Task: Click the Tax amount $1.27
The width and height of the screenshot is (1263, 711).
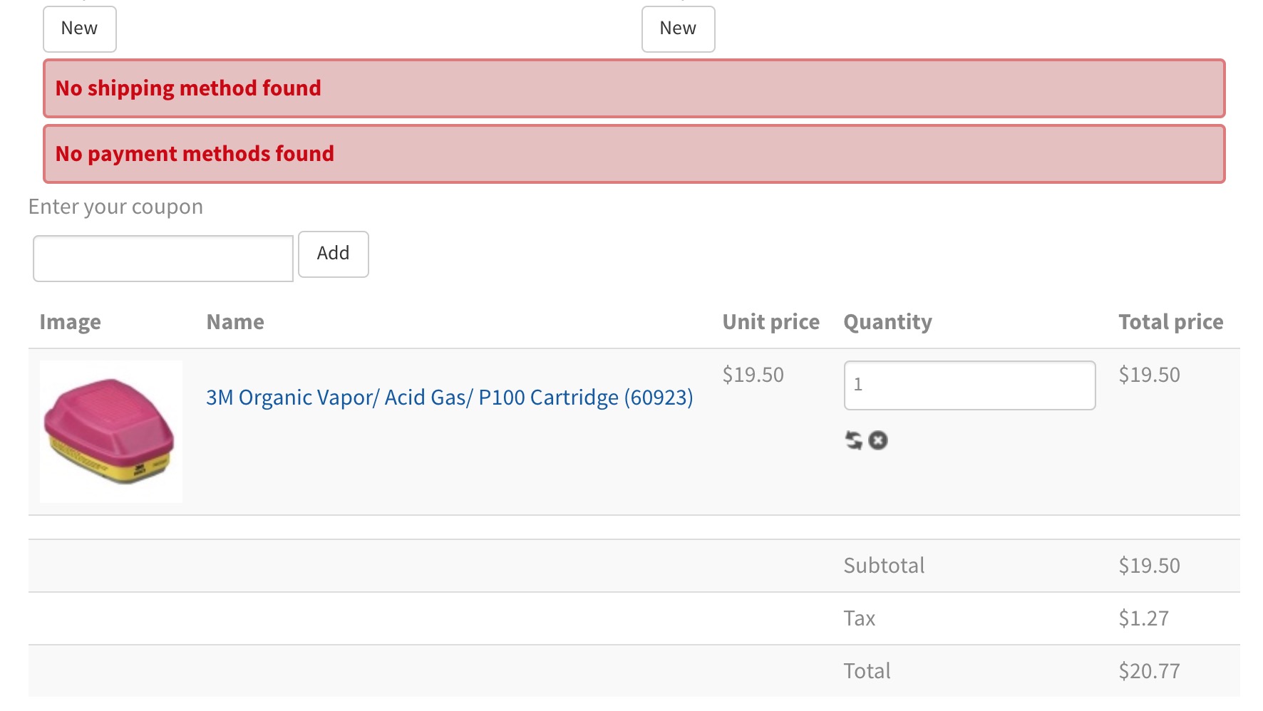Action: tap(1143, 618)
